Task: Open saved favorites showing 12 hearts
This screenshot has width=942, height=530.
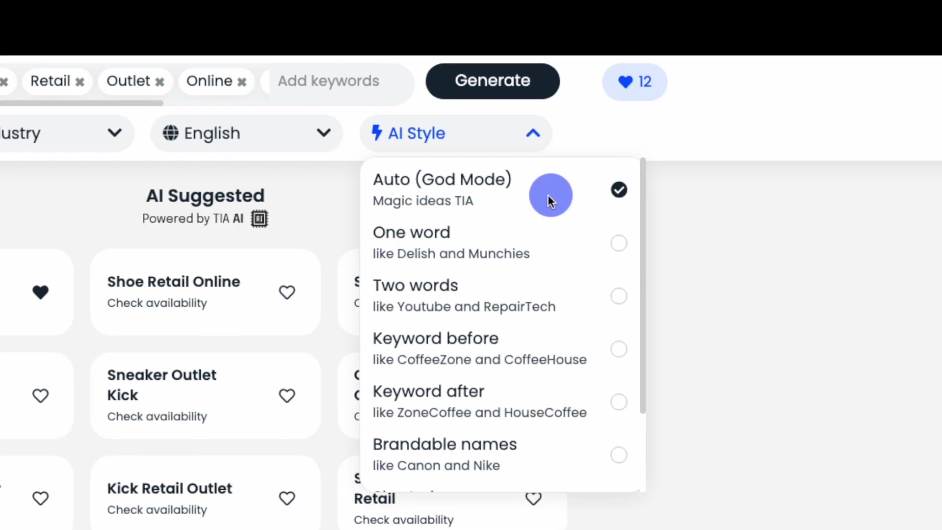Action: [x=634, y=82]
